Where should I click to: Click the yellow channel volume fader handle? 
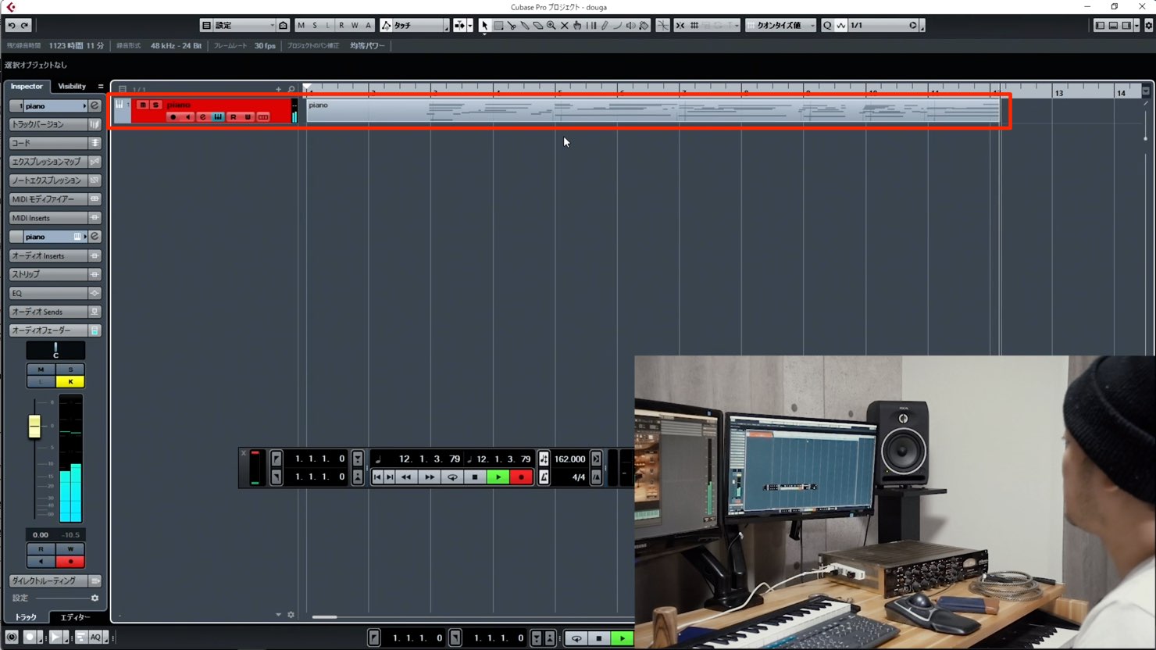coord(34,427)
